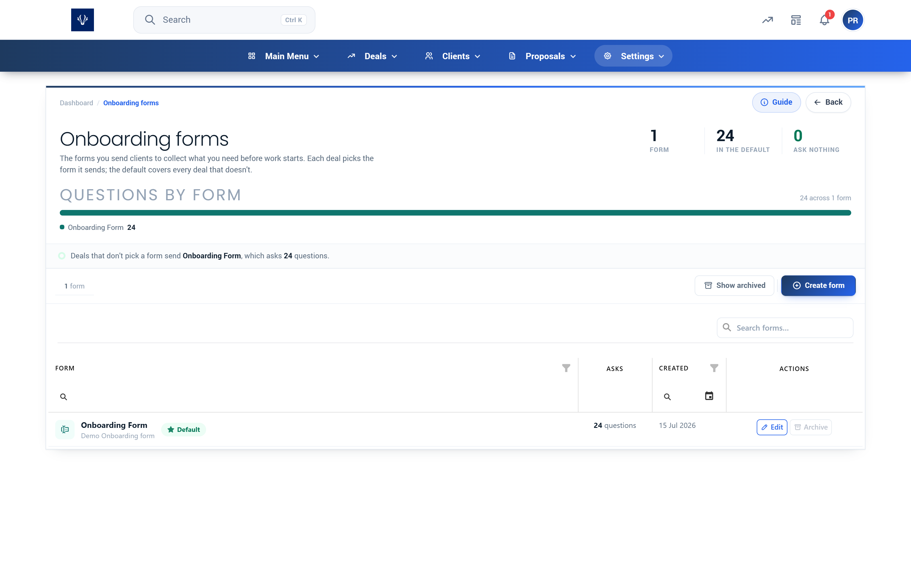911x569 pixels.
Task: Click the "15 Jul 2026" created date
Action: [x=677, y=425]
